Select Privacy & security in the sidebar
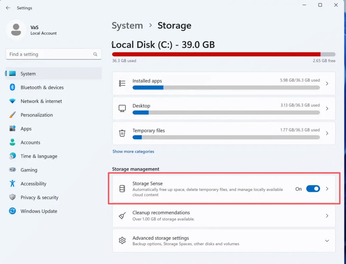 tap(12, 197)
